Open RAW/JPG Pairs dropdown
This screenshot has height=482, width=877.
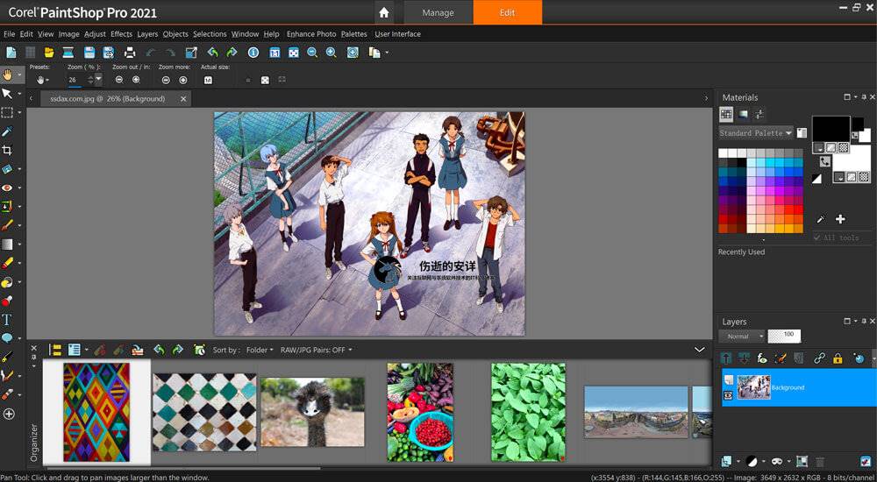[x=316, y=350]
